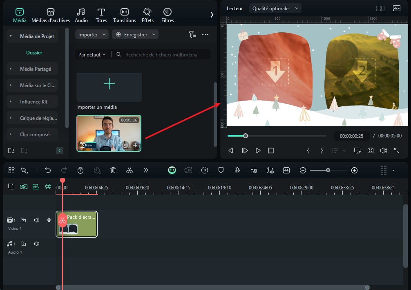
Task: Select the Dossier folder
Action: pyautogui.click(x=34, y=52)
